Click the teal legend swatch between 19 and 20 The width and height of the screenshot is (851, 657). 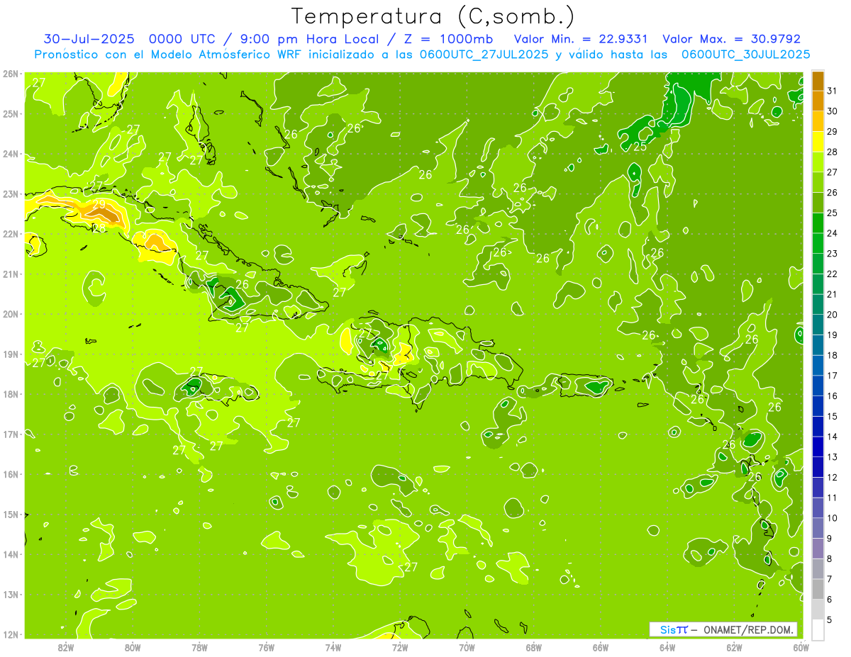click(x=818, y=325)
